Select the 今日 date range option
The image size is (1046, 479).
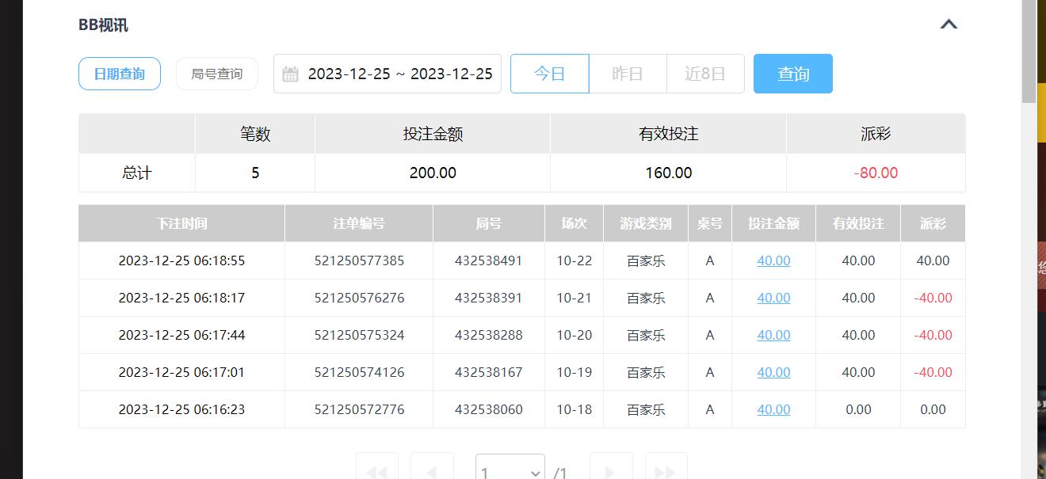click(549, 74)
